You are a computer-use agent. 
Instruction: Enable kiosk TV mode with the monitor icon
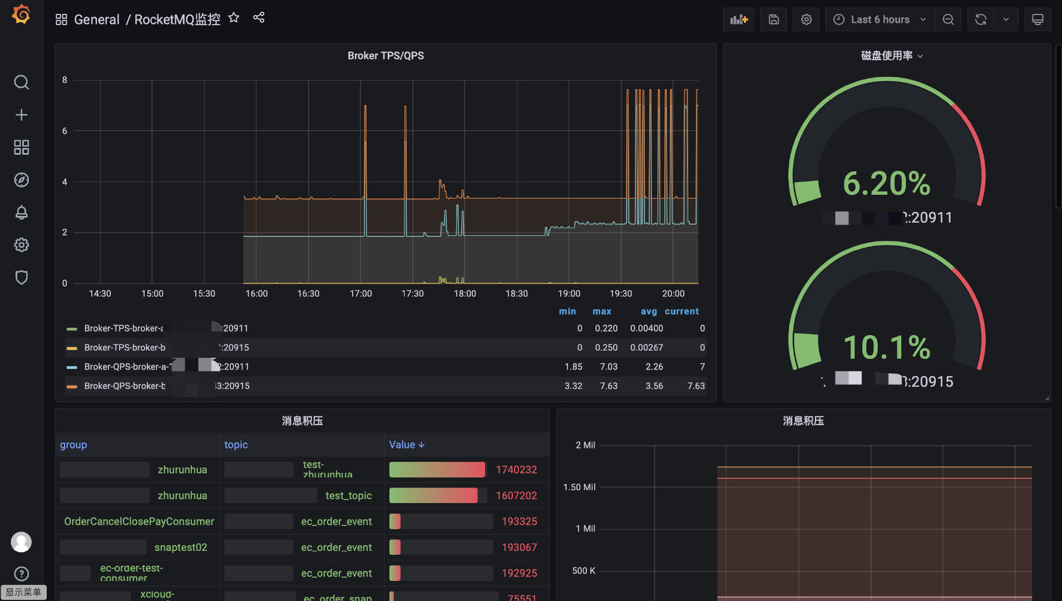pyautogui.click(x=1038, y=19)
